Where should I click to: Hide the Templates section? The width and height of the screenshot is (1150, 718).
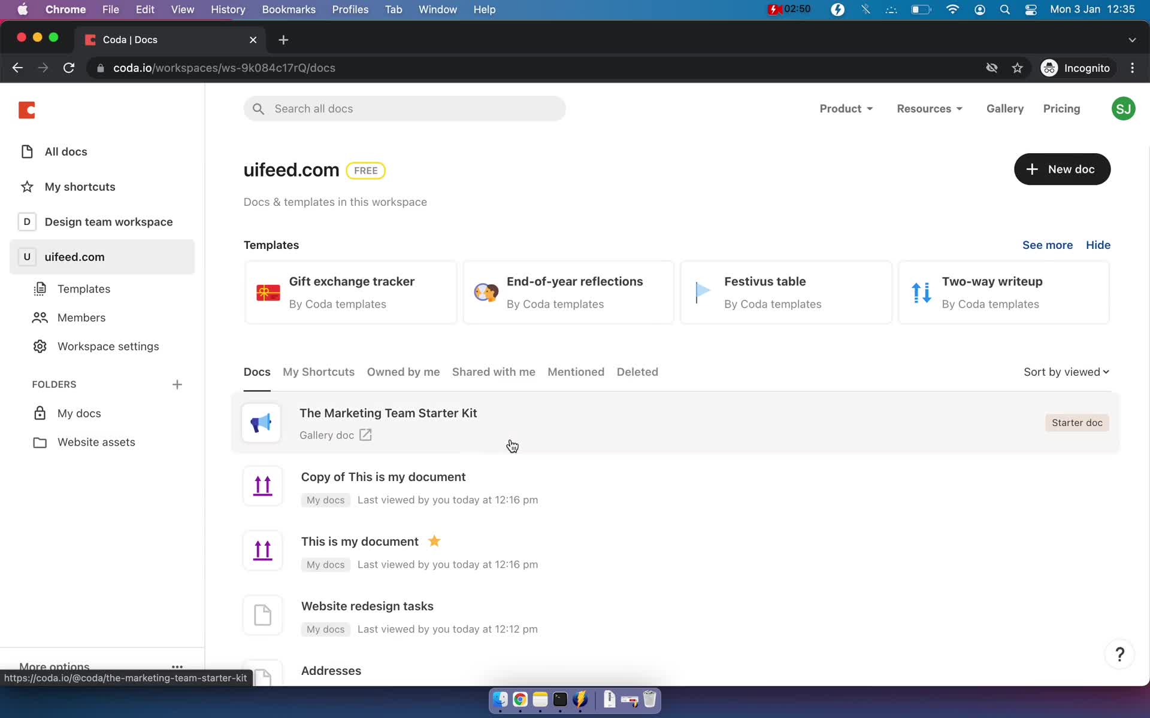(1098, 245)
